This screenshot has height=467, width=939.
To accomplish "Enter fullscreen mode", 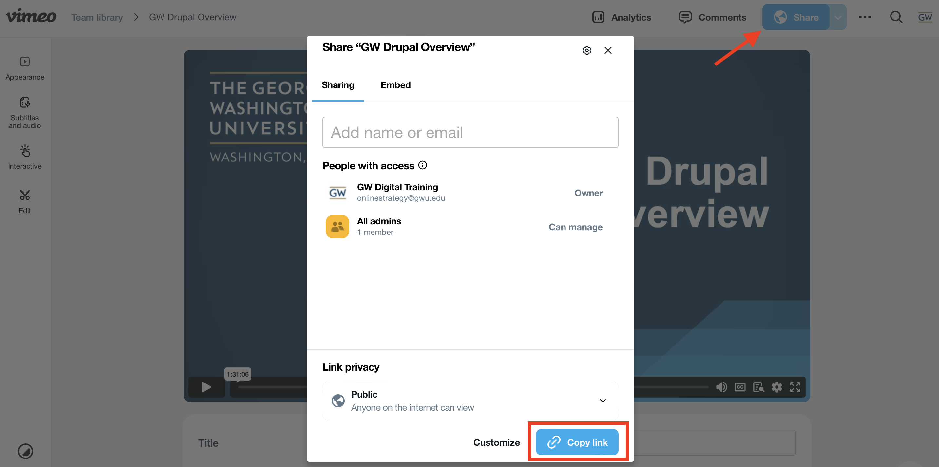I will 795,387.
